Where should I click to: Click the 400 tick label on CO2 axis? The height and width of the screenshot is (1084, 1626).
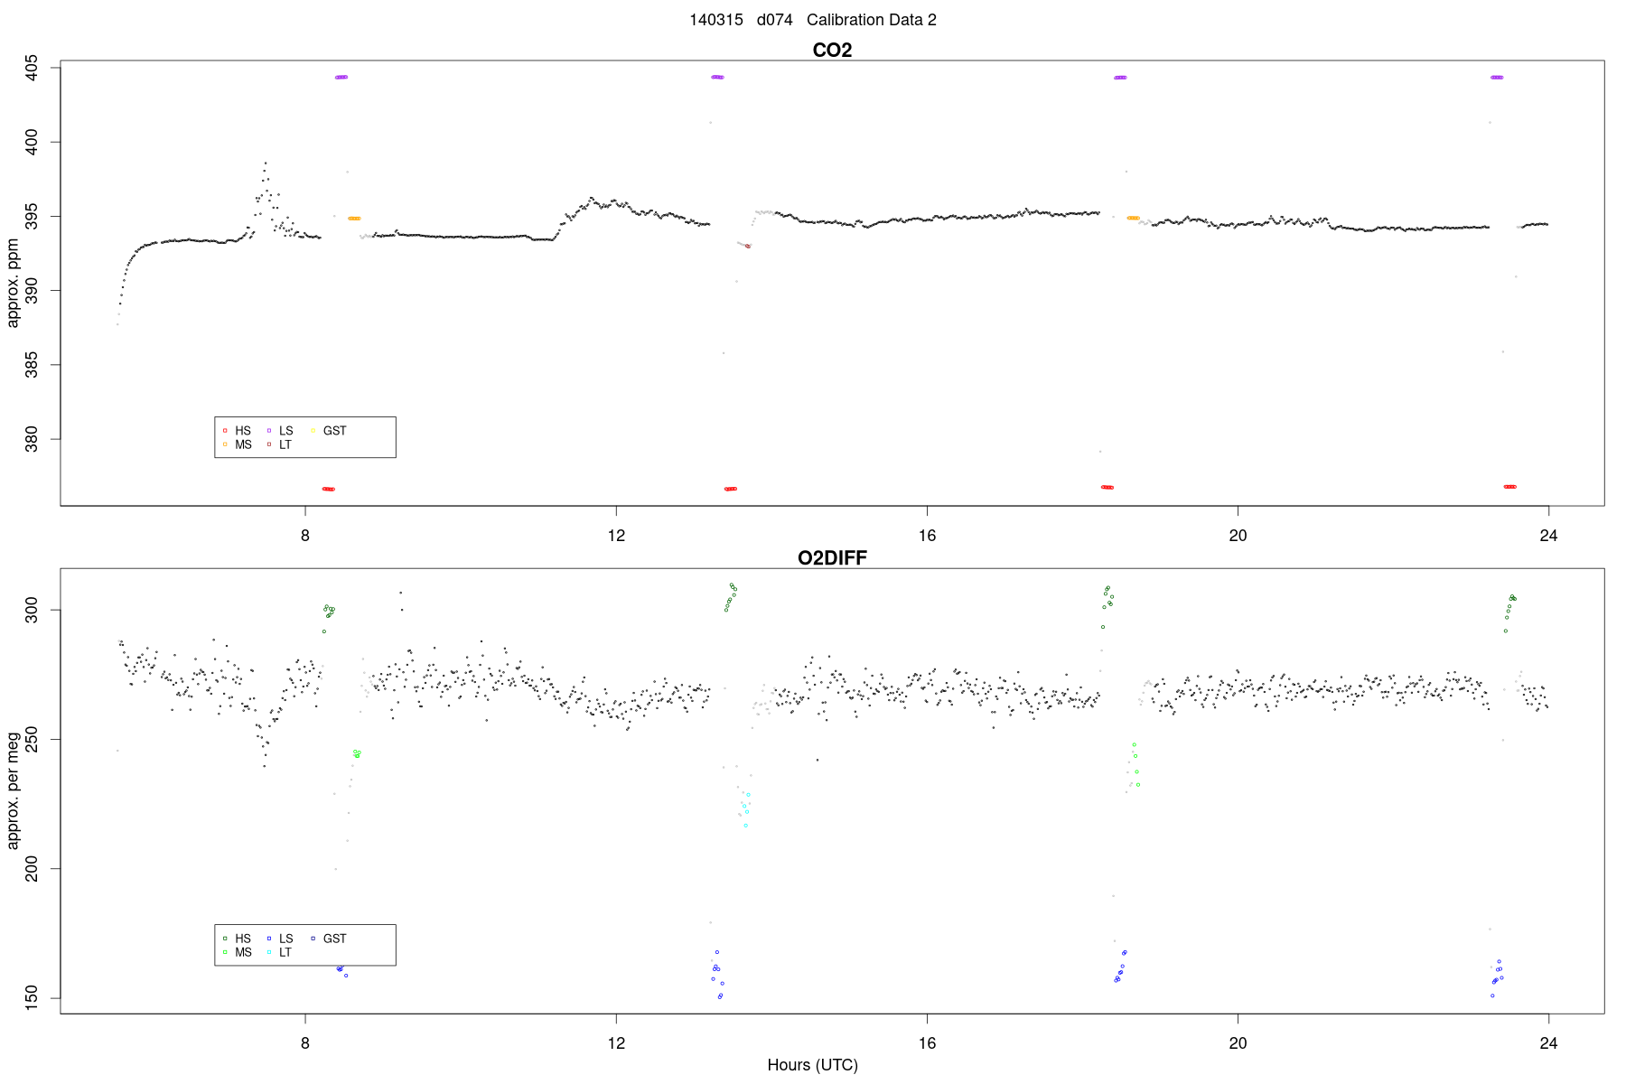tap(32, 142)
